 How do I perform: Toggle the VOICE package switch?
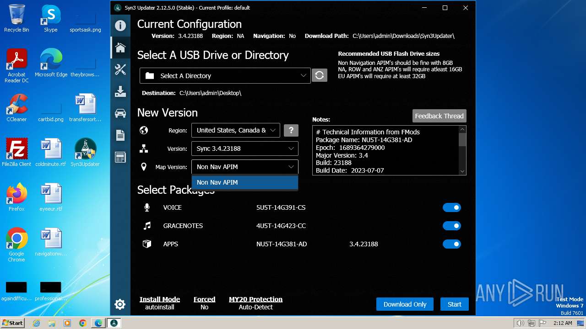point(452,207)
